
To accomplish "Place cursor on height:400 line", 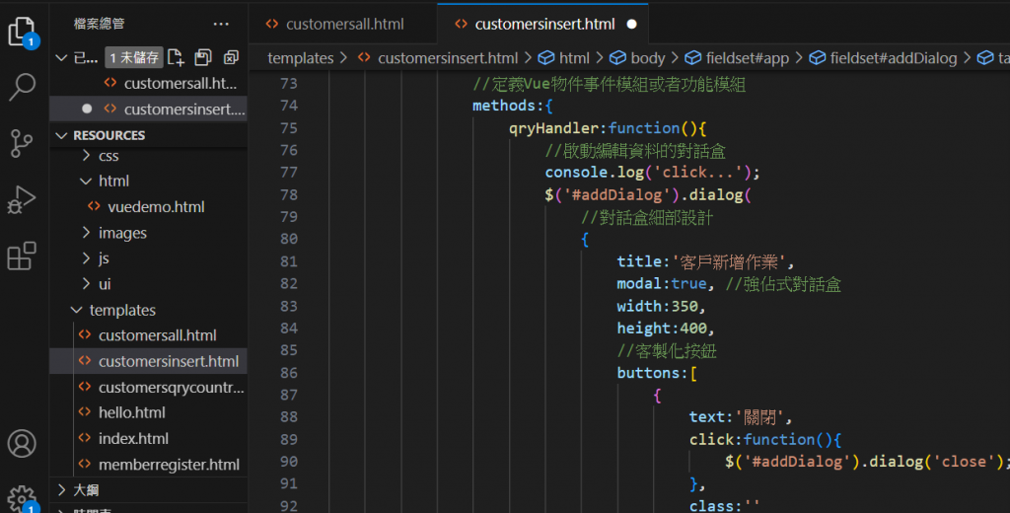I will click(x=666, y=329).
